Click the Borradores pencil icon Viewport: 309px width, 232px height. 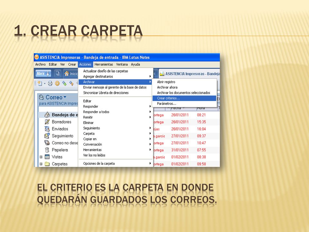click(47, 122)
